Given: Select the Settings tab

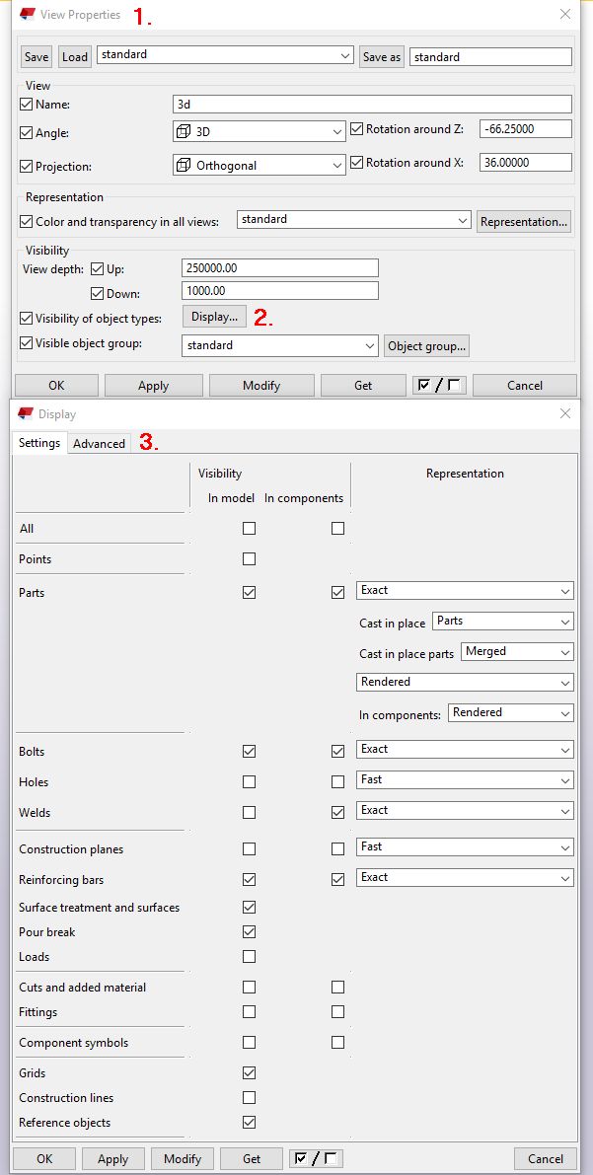Looking at the screenshot, I should coord(39,443).
